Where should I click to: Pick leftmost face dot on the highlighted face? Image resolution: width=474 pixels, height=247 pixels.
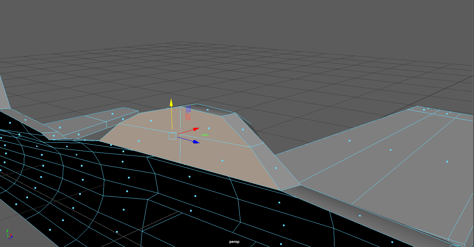pos(139,141)
